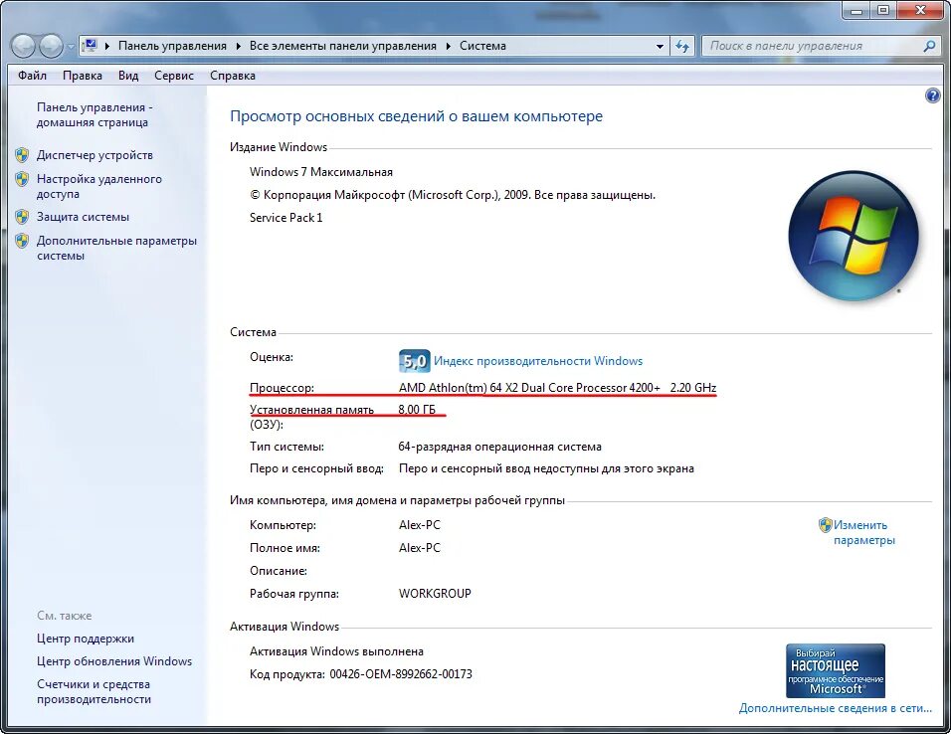Expand arrow before Панель управления breadcrumb
This screenshot has width=951, height=734.
[x=108, y=46]
